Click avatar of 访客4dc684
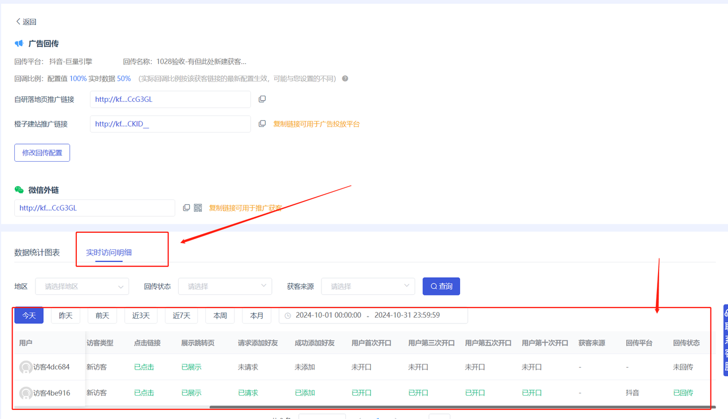The image size is (728, 419). tap(26, 367)
